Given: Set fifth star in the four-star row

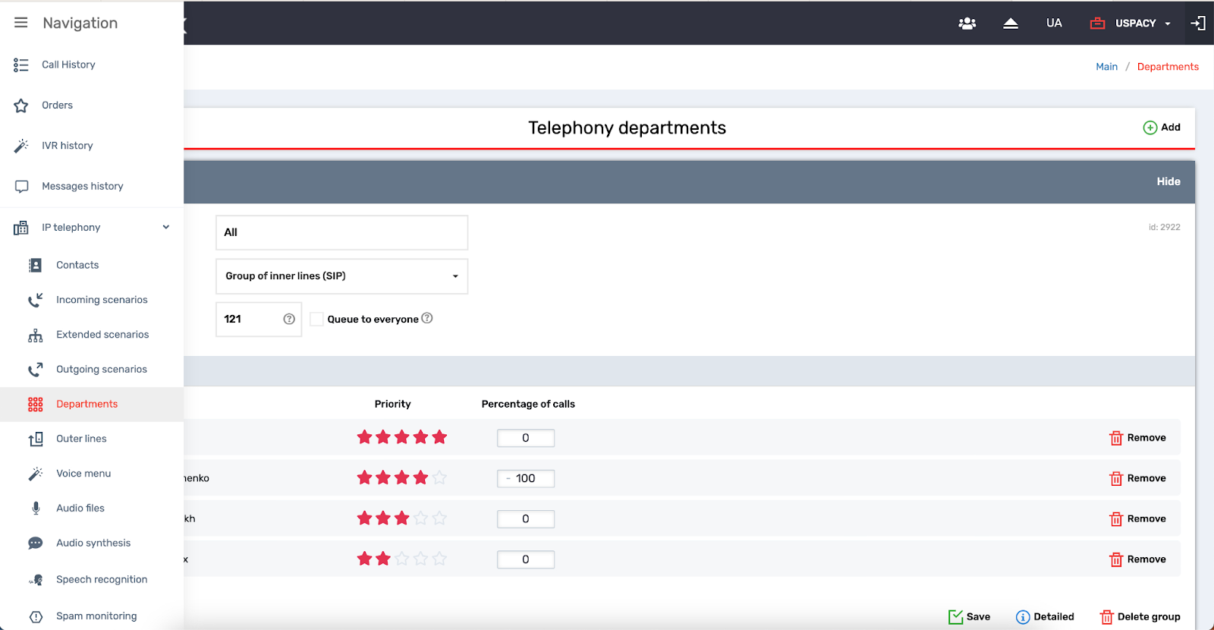Looking at the screenshot, I should [x=439, y=478].
